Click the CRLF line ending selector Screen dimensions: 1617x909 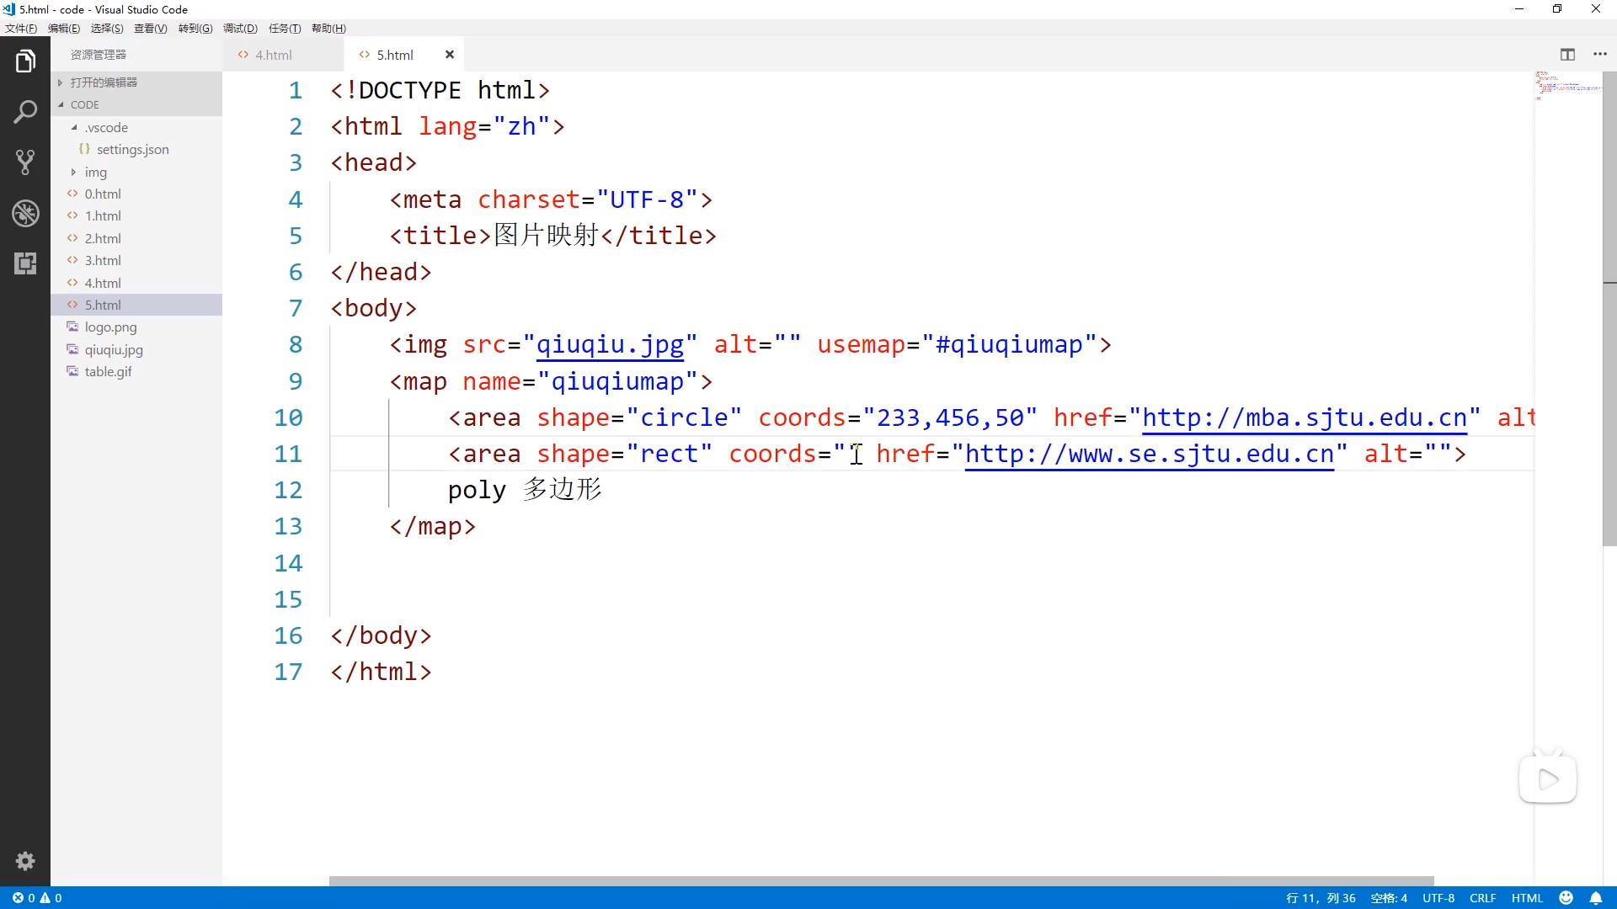[x=1482, y=898]
